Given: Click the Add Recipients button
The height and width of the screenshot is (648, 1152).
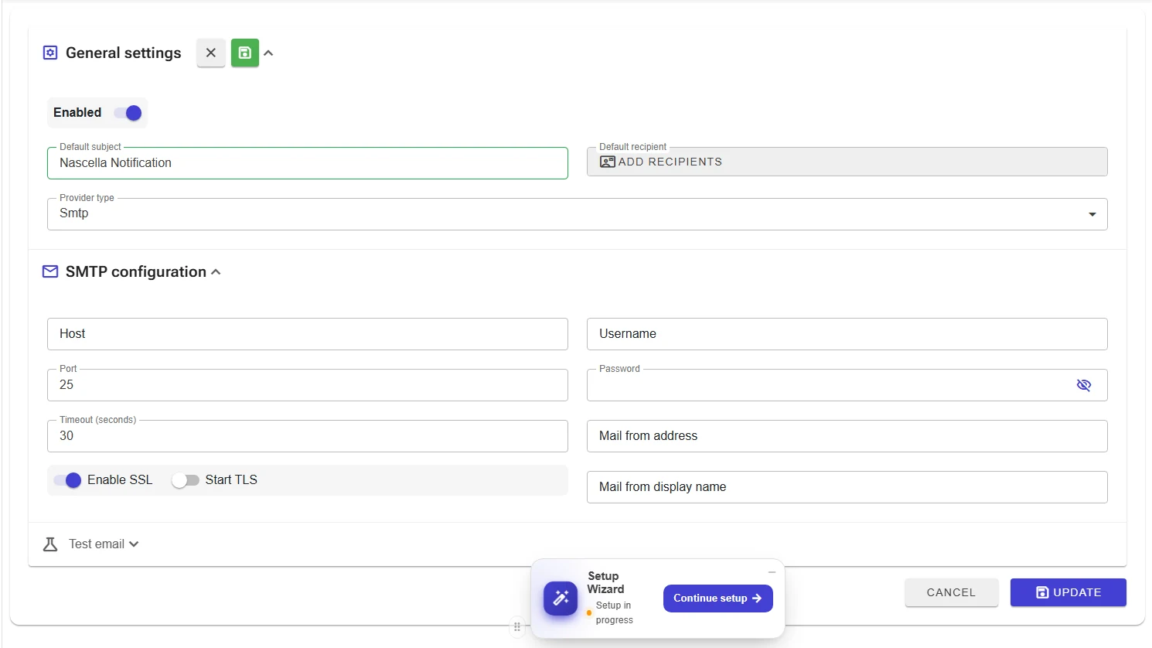Looking at the screenshot, I should 847,162.
